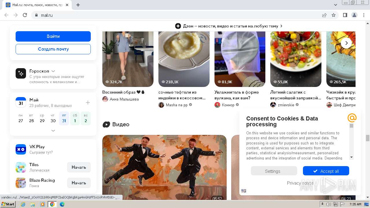This screenshot has height=208, width=370.
Task: Click the Войти login button
Action: click(x=53, y=36)
